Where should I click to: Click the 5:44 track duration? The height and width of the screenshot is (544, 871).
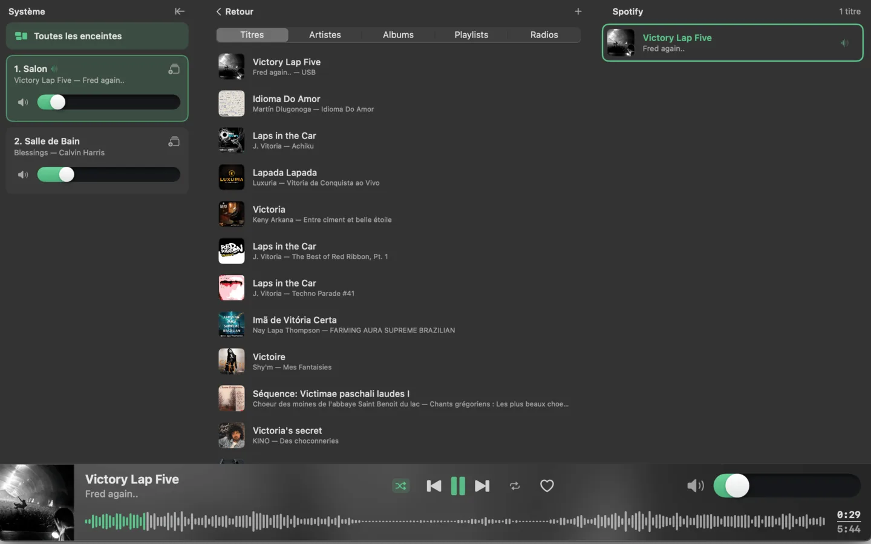click(x=849, y=529)
